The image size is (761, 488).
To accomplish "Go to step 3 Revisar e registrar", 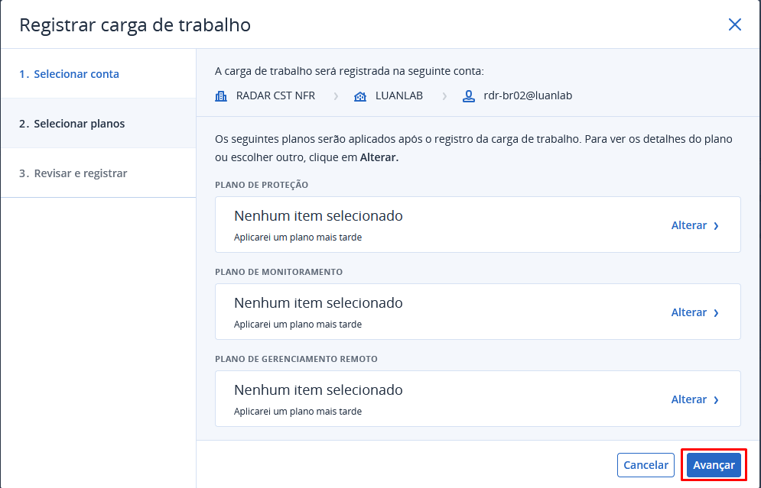I will tap(73, 173).
